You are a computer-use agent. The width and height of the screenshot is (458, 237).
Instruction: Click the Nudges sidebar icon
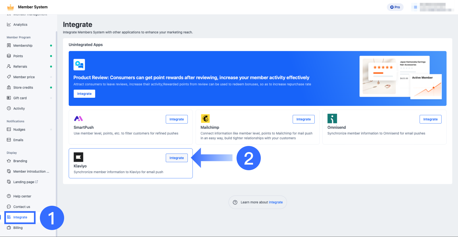9,130
